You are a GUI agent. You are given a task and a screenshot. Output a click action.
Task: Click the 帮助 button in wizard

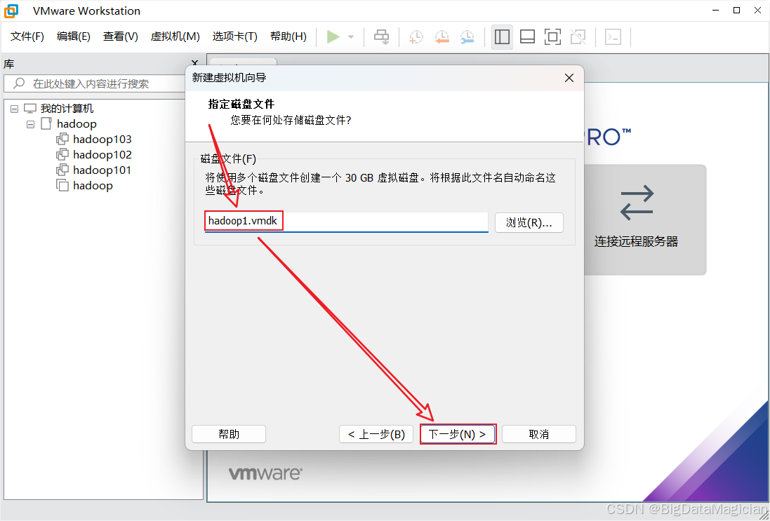click(x=229, y=434)
